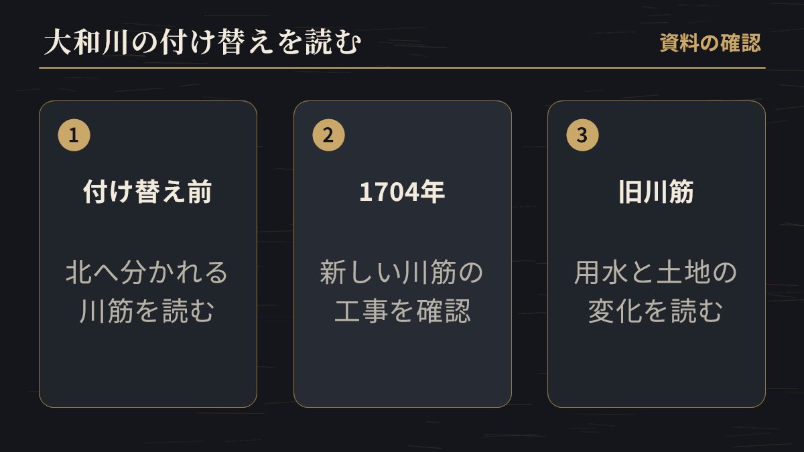Click the 資料の確認 label at top right

(710, 44)
